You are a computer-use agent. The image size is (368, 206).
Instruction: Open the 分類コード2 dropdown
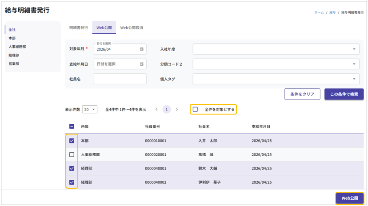(276, 64)
